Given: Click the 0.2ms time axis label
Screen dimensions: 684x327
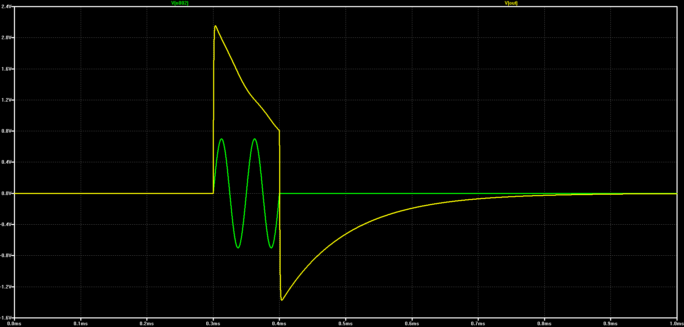Looking at the screenshot, I should (x=147, y=324).
